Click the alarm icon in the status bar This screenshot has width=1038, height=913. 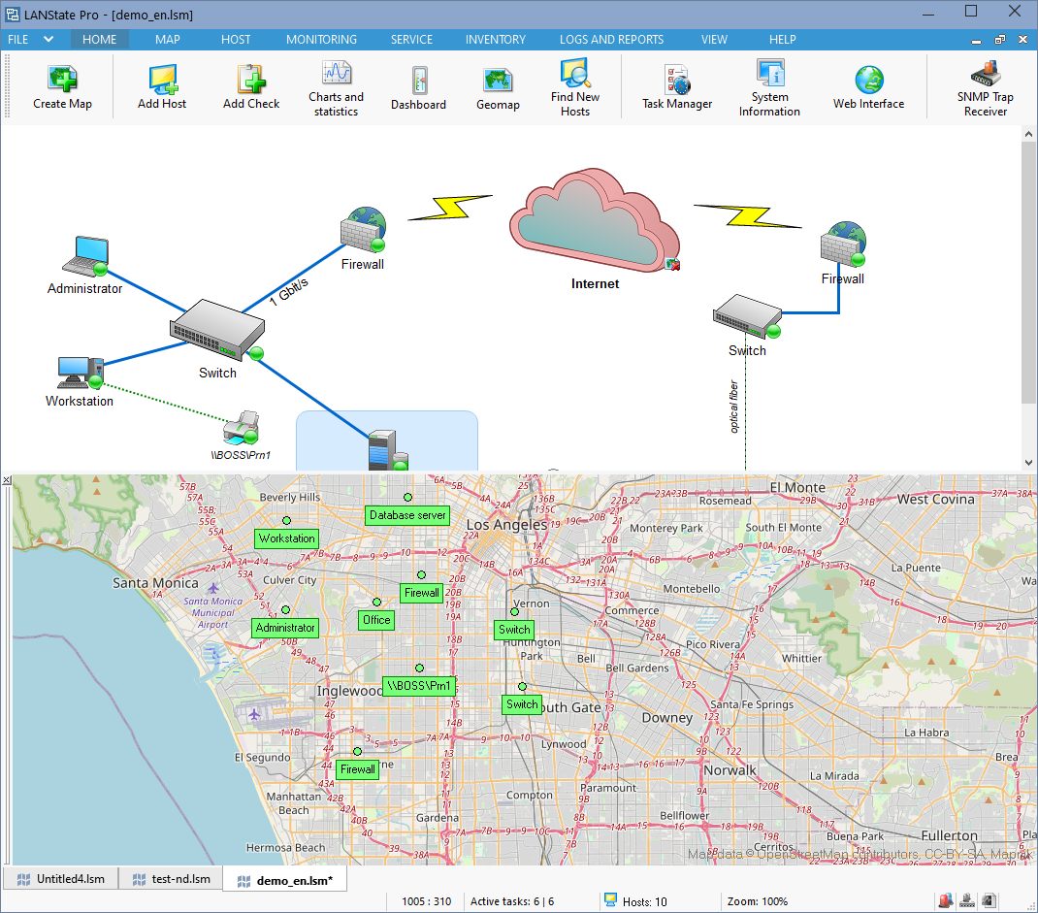(945, 900)
